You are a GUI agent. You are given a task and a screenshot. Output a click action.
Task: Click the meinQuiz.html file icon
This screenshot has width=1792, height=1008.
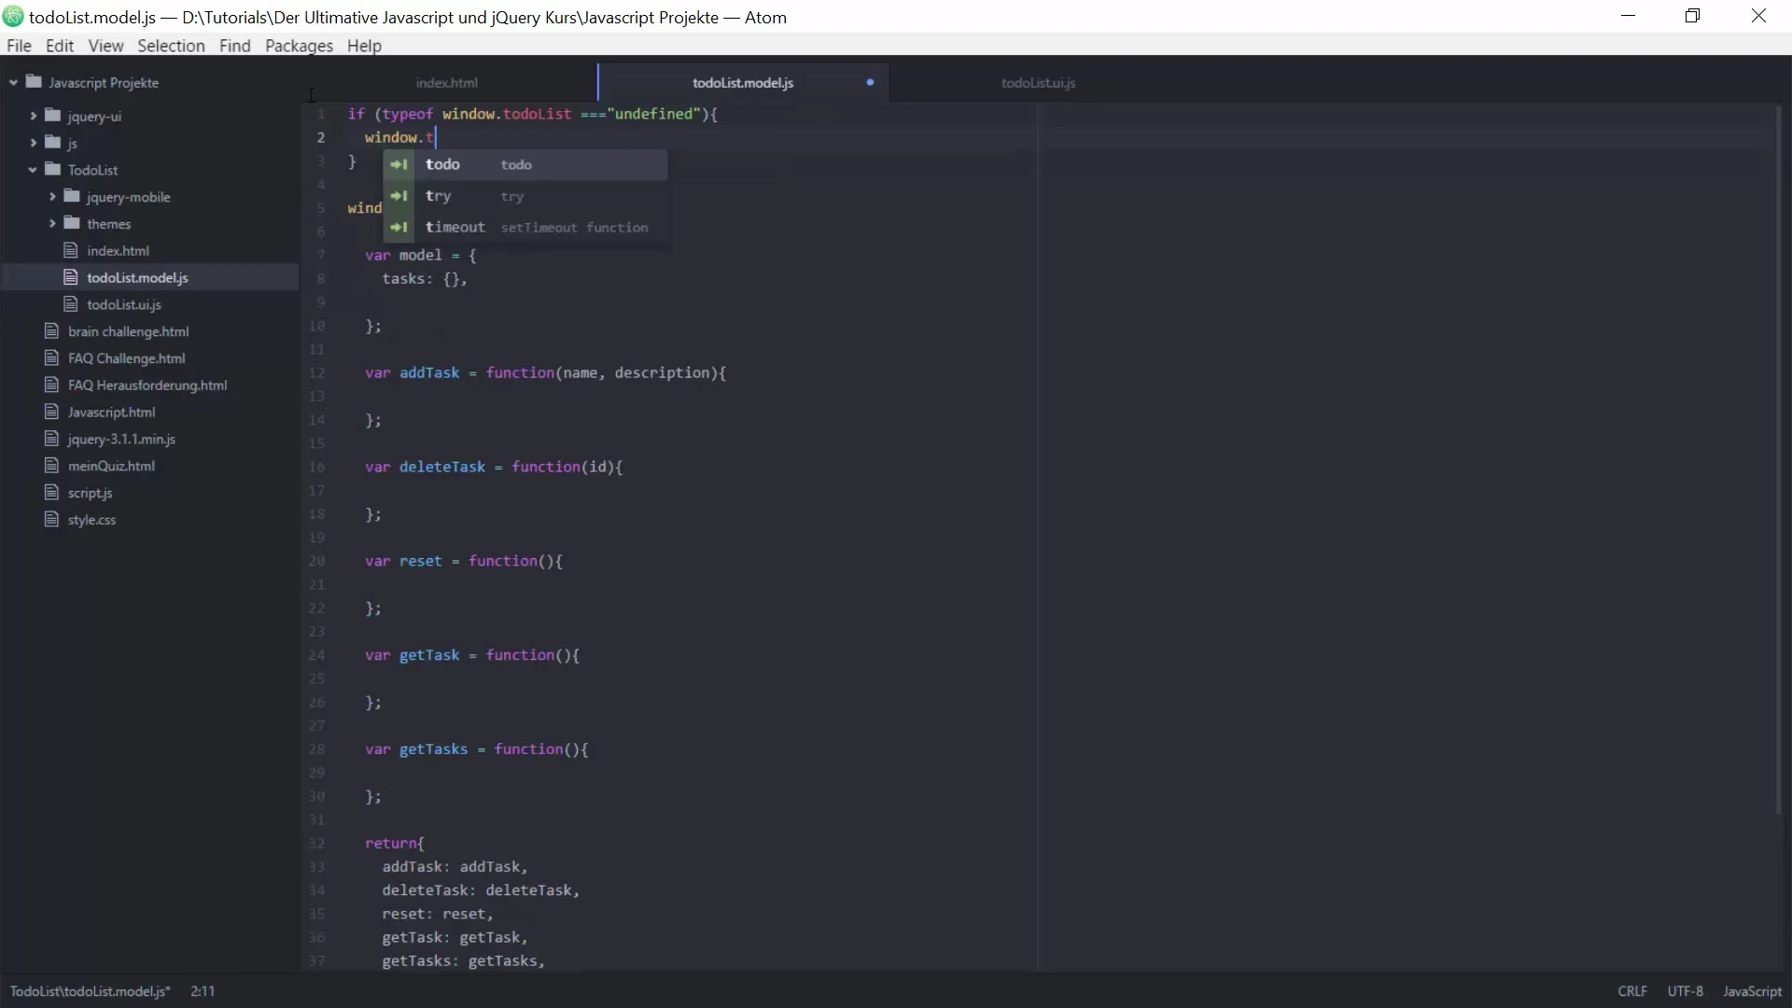click(x=51, y=466)
